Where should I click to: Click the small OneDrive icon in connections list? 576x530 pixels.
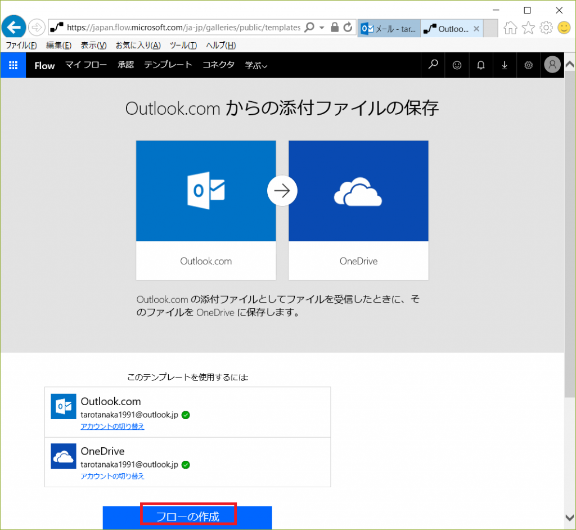click(x=64, y=456)
